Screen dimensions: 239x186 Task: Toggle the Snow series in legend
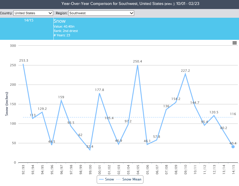point(106,179)
